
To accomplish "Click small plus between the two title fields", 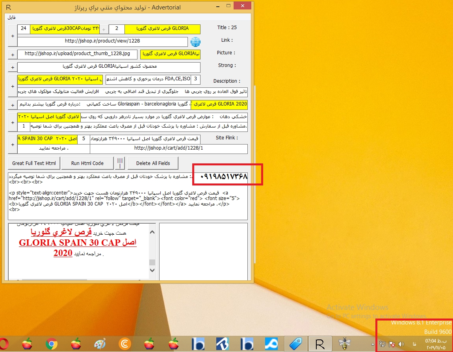I will click(104, 30).
